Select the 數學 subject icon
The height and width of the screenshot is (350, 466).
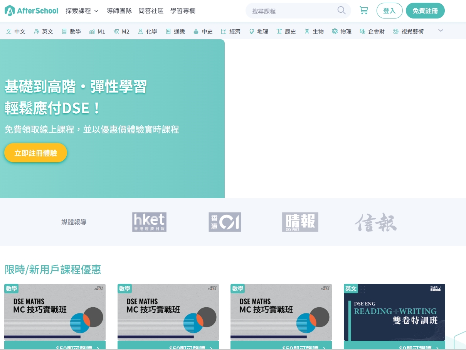(64, 32)
